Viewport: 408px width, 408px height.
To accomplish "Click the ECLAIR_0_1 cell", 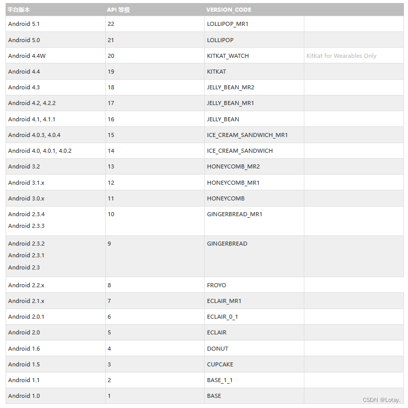I will (x=223, y=317).
